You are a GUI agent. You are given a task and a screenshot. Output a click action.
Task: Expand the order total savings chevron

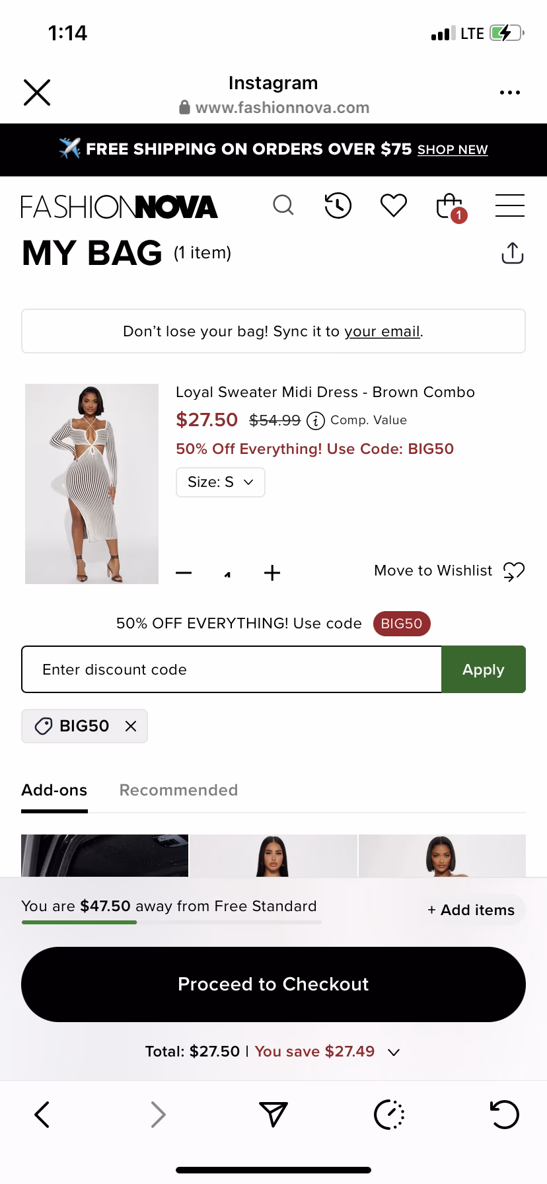point(394,1052)
